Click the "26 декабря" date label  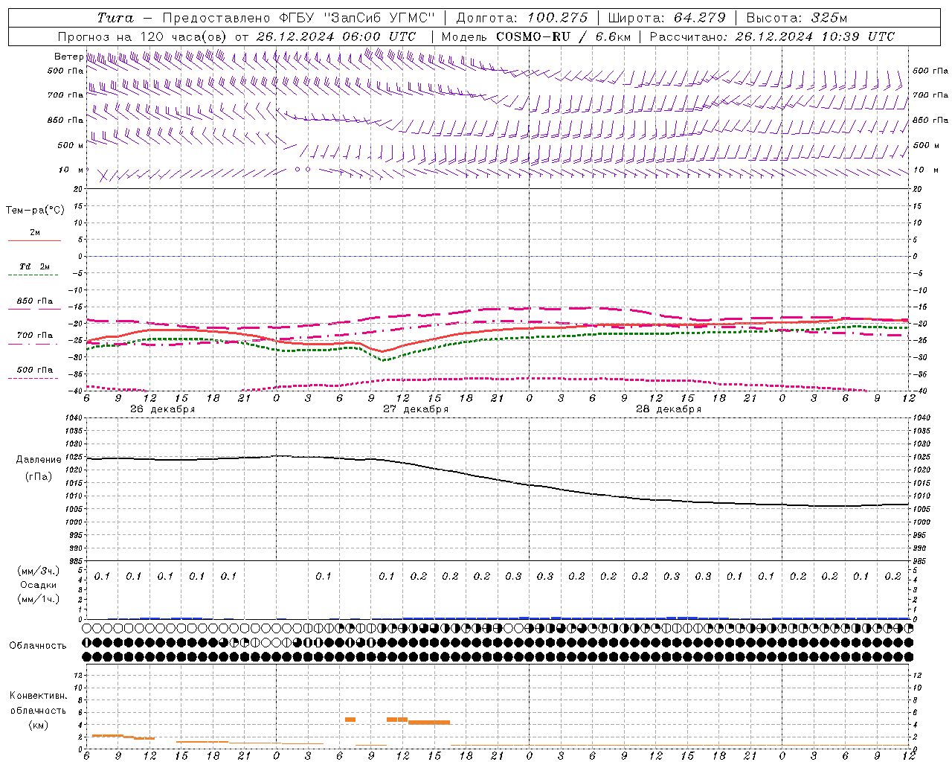tap(162, 409)
